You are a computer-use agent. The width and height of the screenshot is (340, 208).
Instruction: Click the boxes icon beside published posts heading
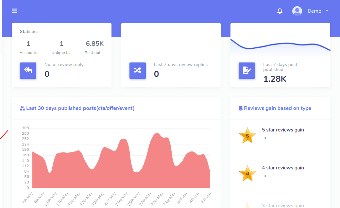tap(22, 108)
